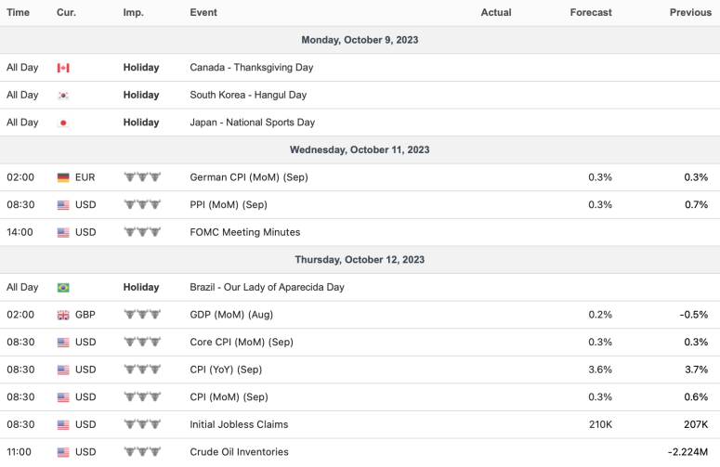Click US flag in Initial Jobless Claims row

(63, 425)
